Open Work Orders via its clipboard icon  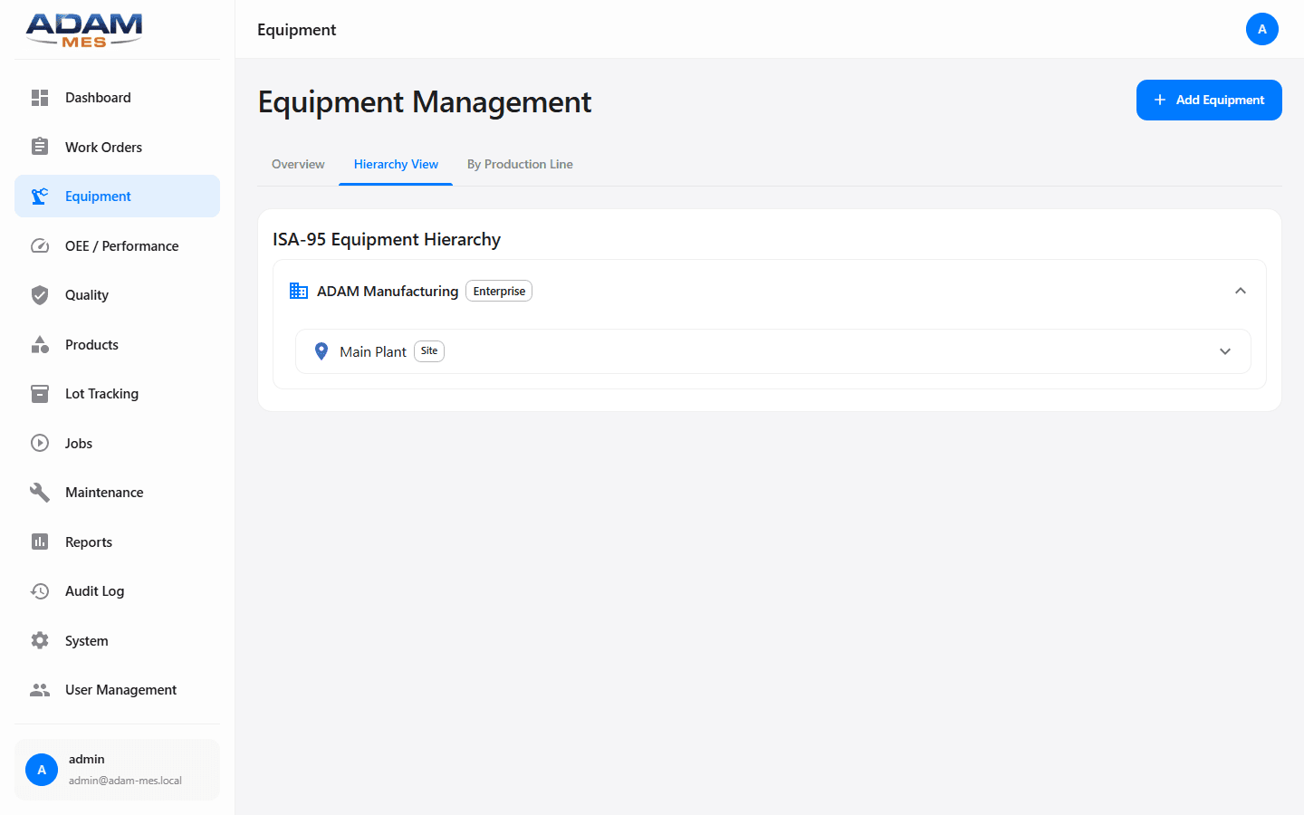(x=40, y=147)
